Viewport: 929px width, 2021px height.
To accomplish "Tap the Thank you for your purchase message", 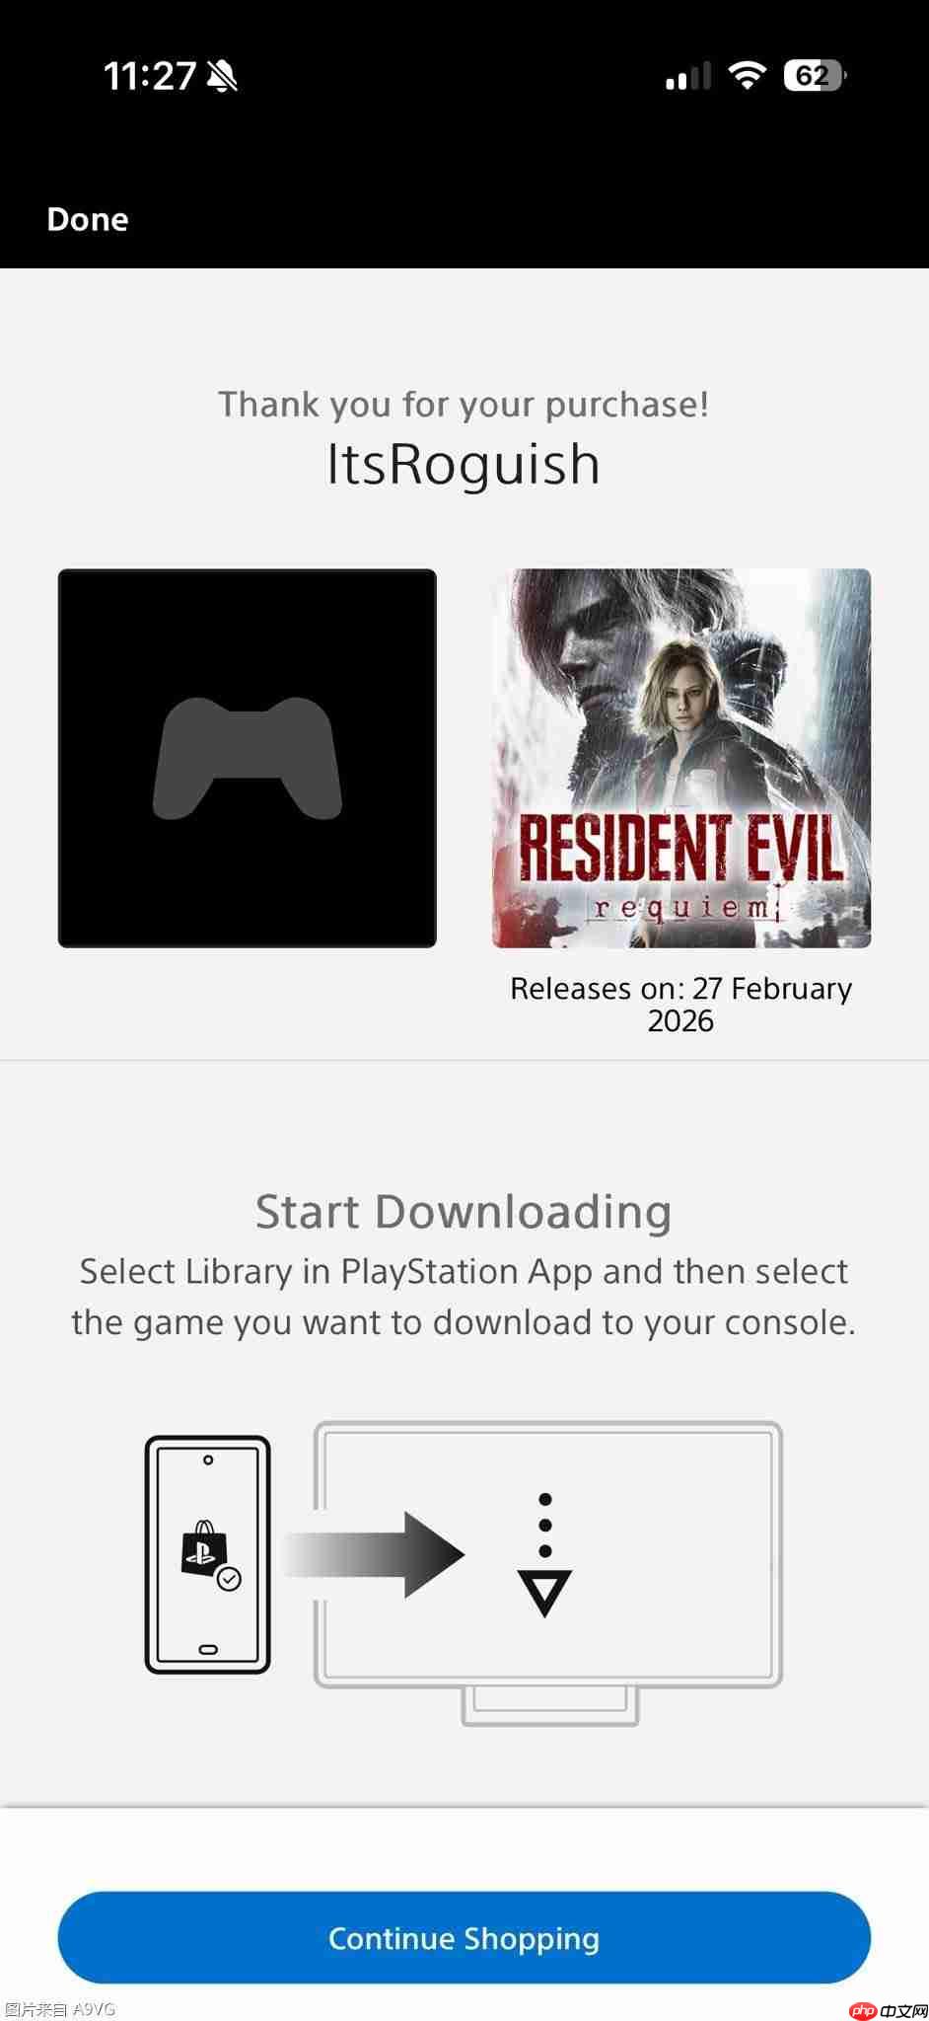I will [x=464, y=404].
